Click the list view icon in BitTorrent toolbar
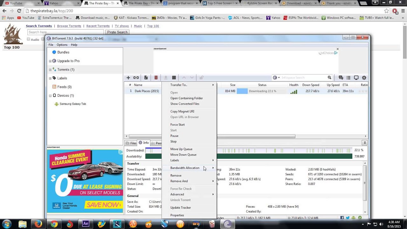Screen dimensions: 407x229 348,78
